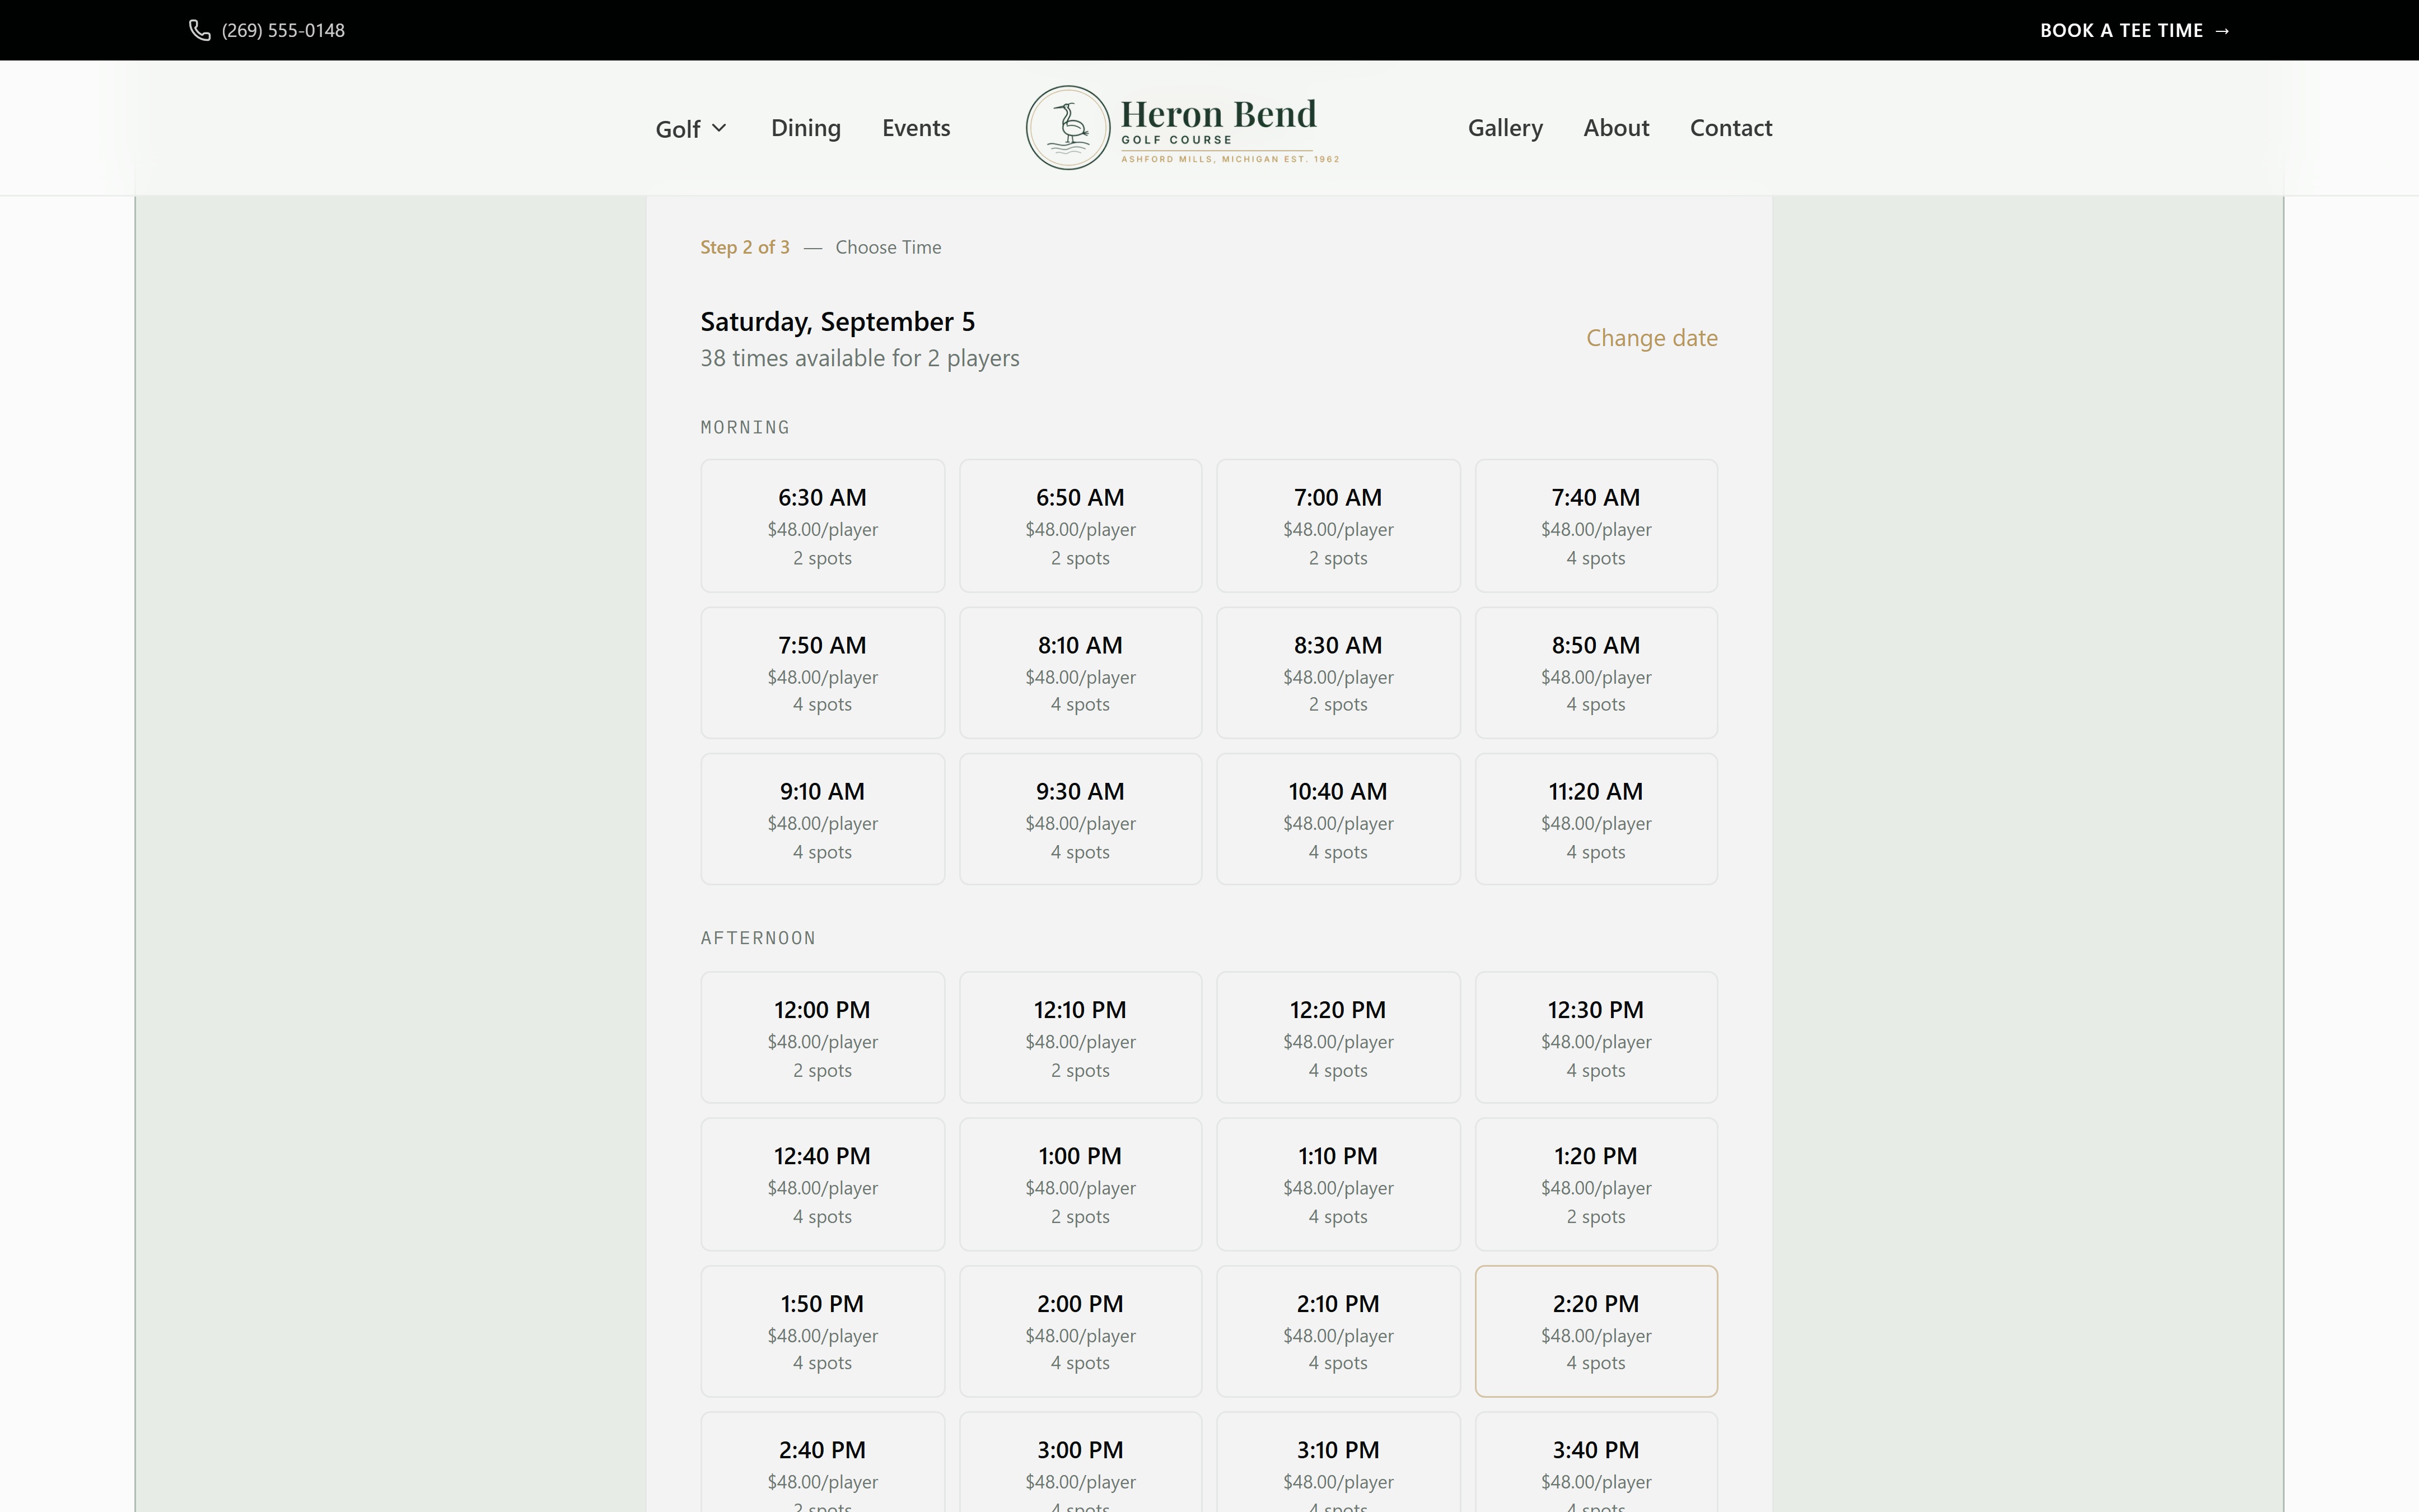The image size is (2419, 1512).
Task: Select the 6:50 AM tee time
Action: click(1081, 526)
